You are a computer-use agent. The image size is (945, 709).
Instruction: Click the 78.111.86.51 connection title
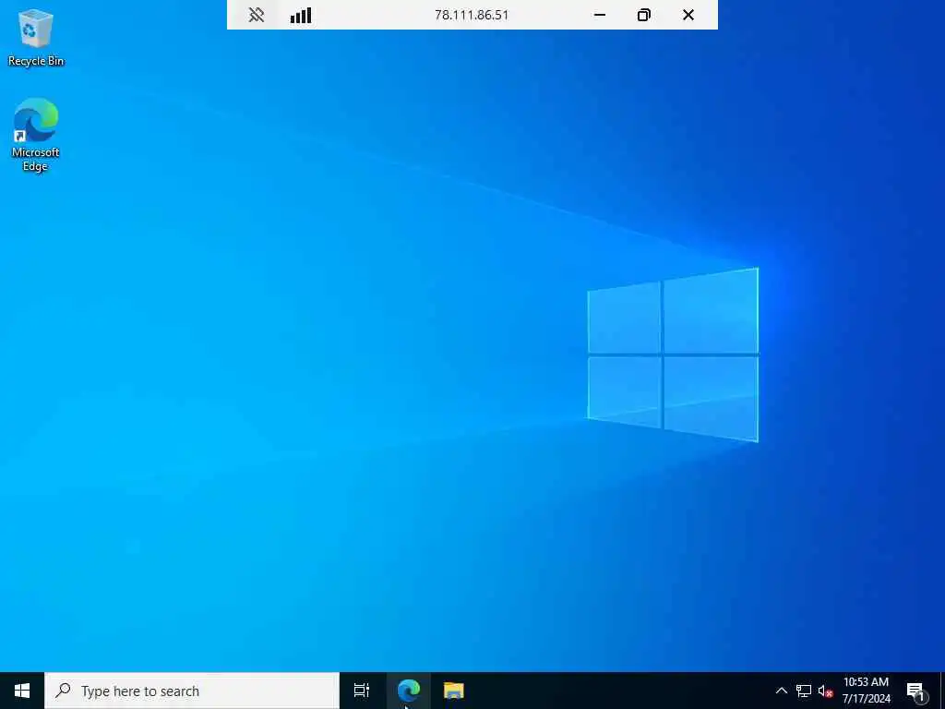(x=472, y=15)
